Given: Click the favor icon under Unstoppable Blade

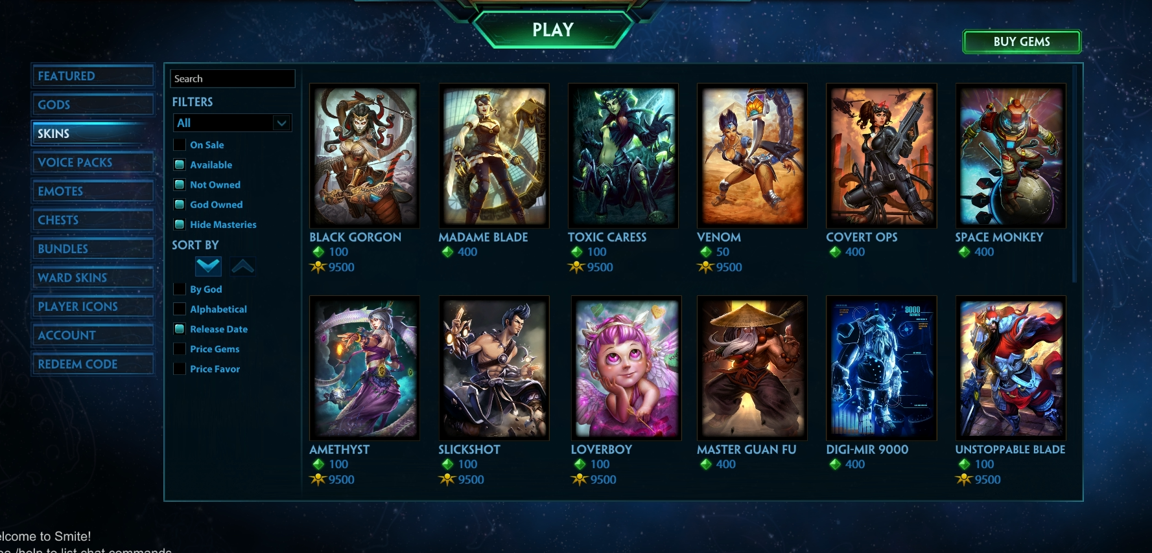Looking at the screenshot, I should point(964,480).
